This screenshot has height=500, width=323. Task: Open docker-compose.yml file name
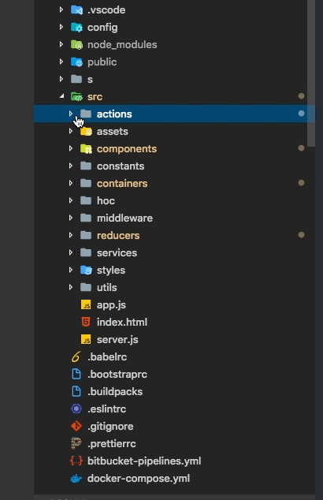pos(139,479)
